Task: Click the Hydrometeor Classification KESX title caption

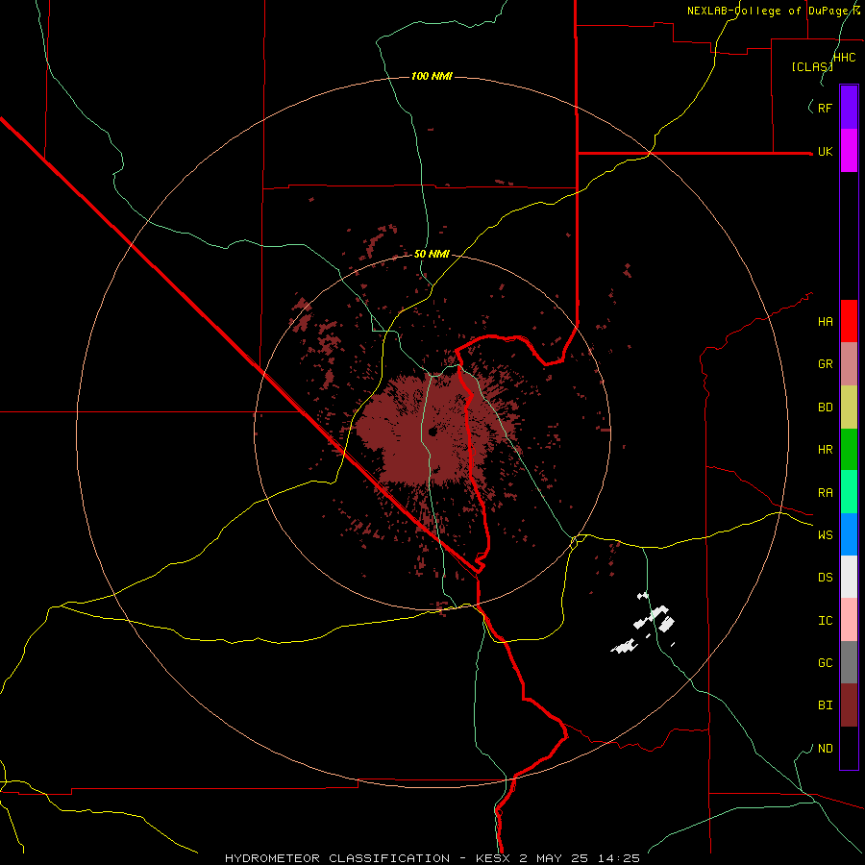Action: pyautogui.click(x=432, y=858)
